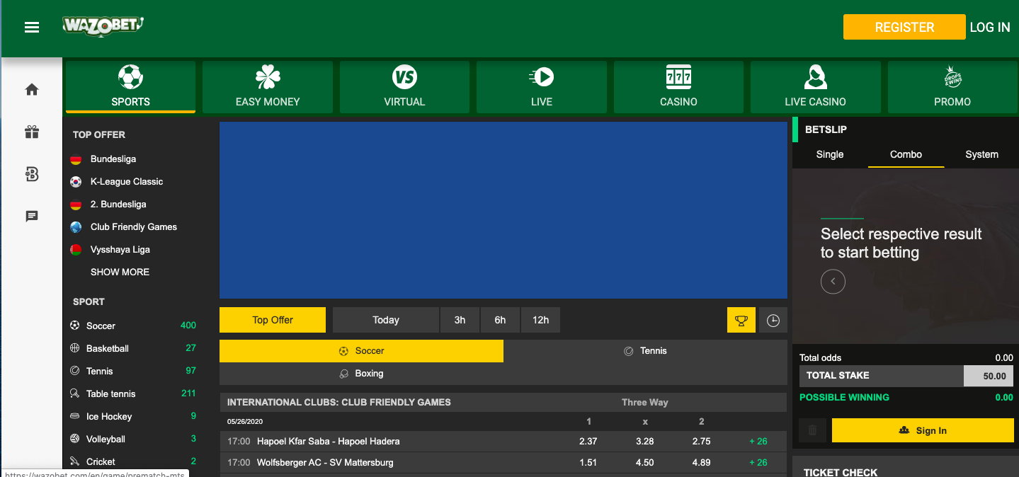This screenshot has height=477, width=1019.
Task: Open the chat message icon in the sidebar
Action: [31, 216]
